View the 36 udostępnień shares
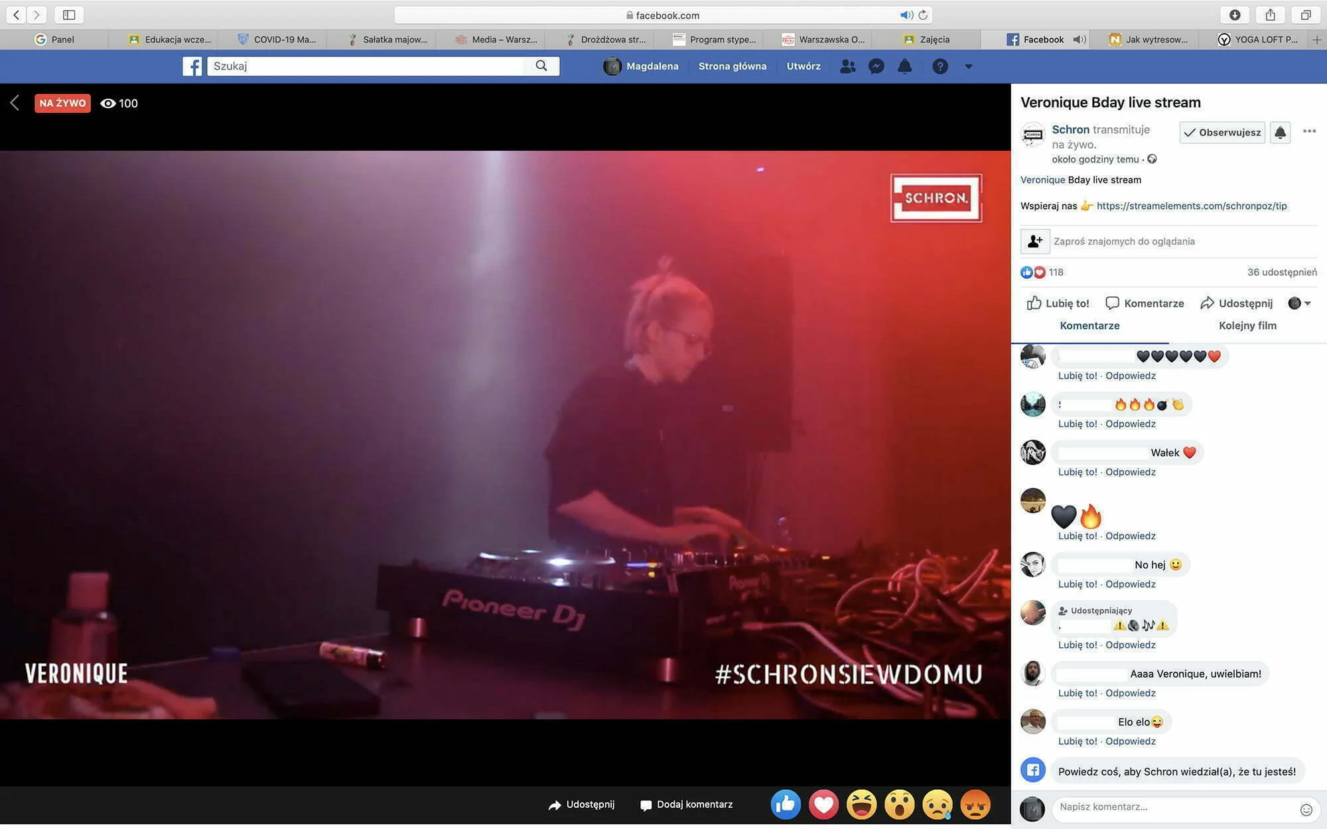 [1282, 273]
